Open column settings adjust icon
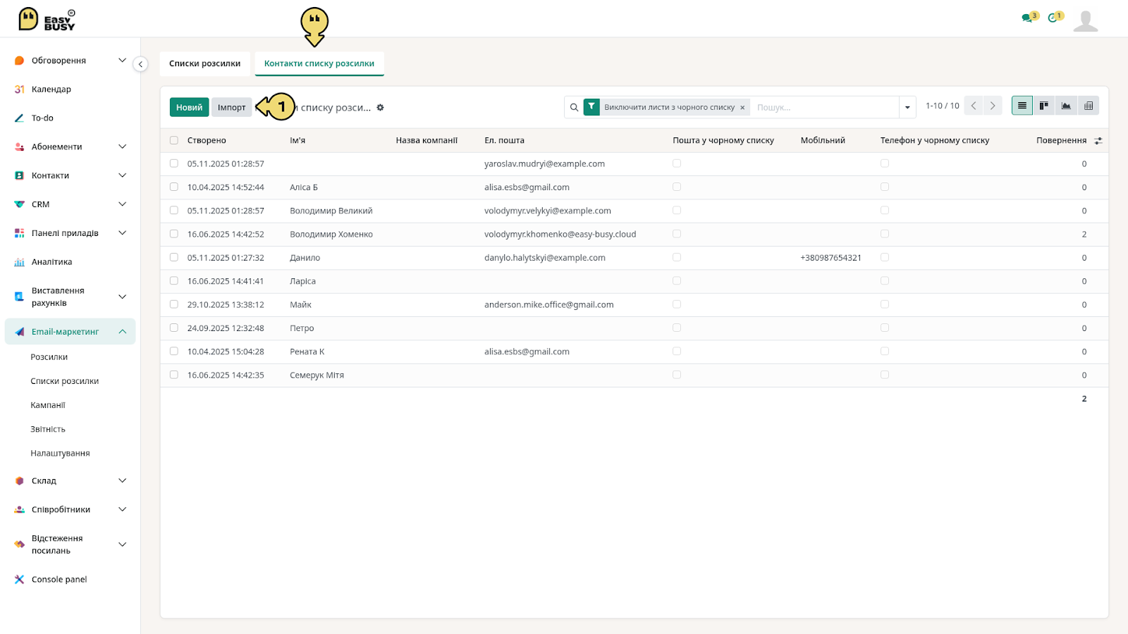Screen dimensions: 1128x634 1098,141
